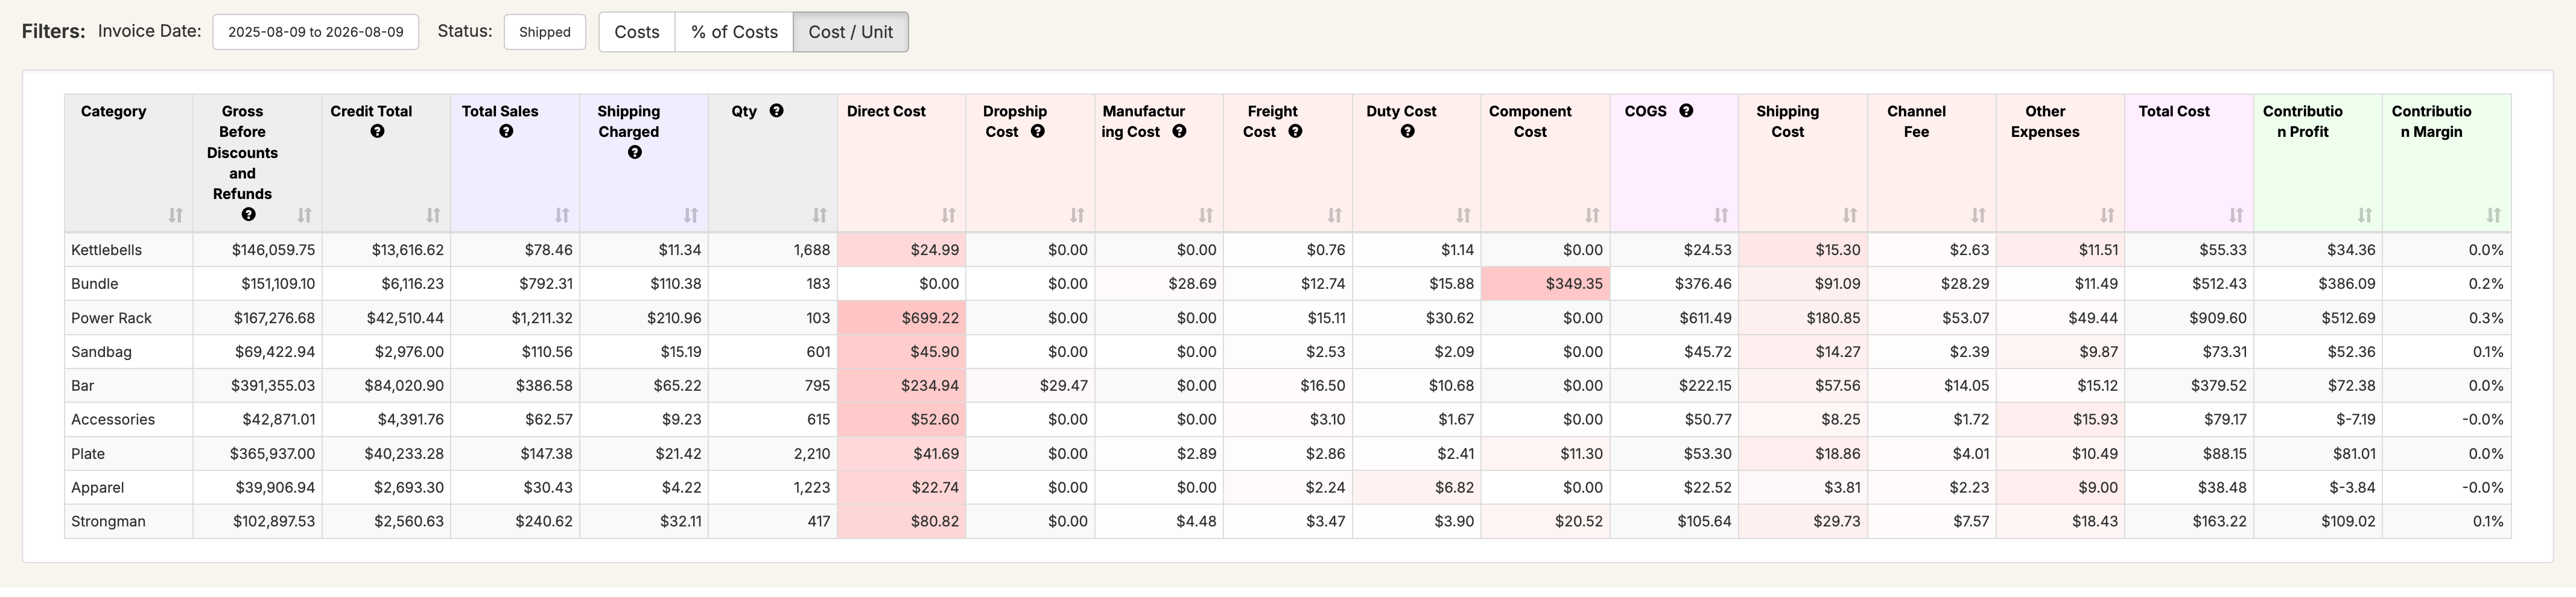Sort by Direct Cost arrows
The width and height of the screenshot is (2576, 597).
tap(949, 215)
